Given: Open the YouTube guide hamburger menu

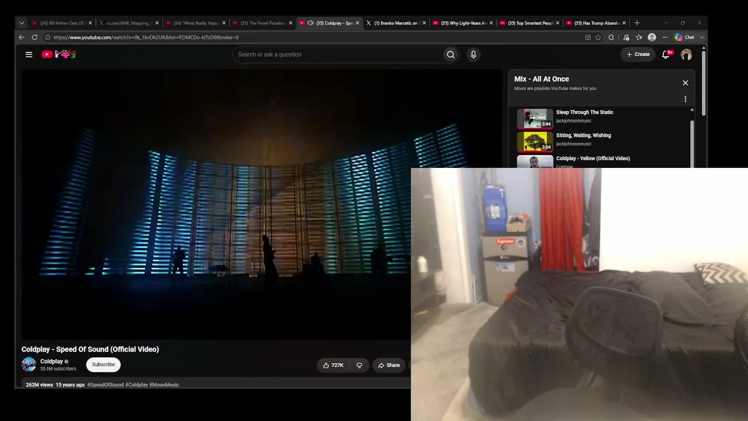Looking at the screenshot, I should click(x=29, y=54).
